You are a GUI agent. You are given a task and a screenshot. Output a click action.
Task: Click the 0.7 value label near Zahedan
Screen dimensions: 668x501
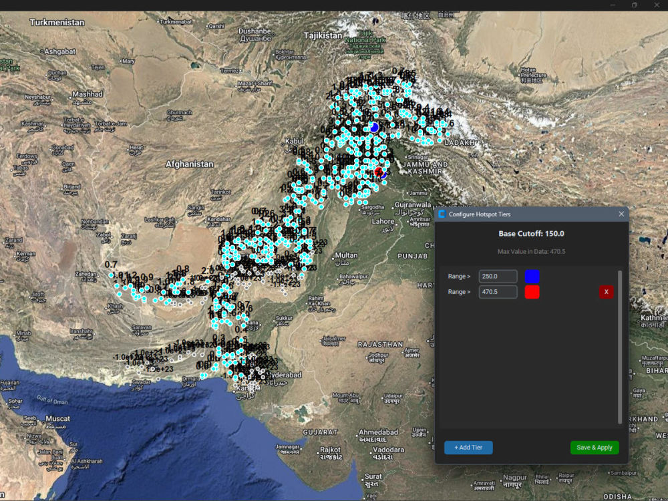tap(111, 265)
